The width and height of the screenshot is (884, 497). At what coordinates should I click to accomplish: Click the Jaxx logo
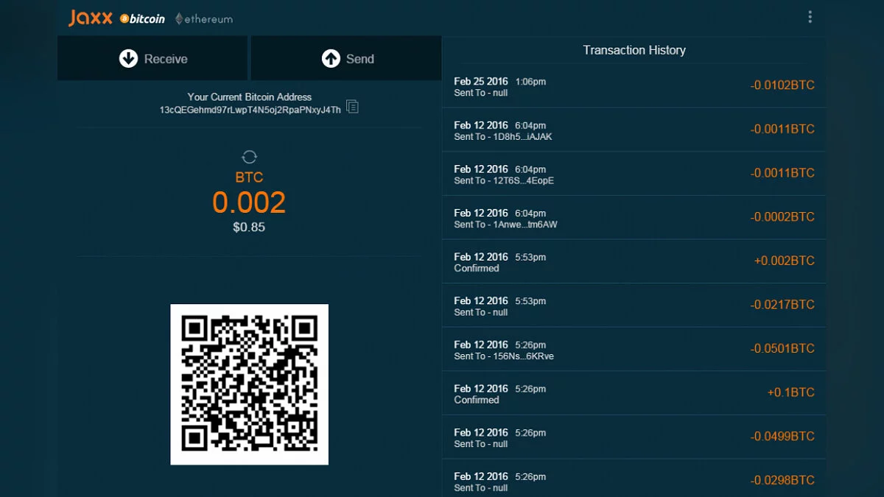tap(91, 18)
